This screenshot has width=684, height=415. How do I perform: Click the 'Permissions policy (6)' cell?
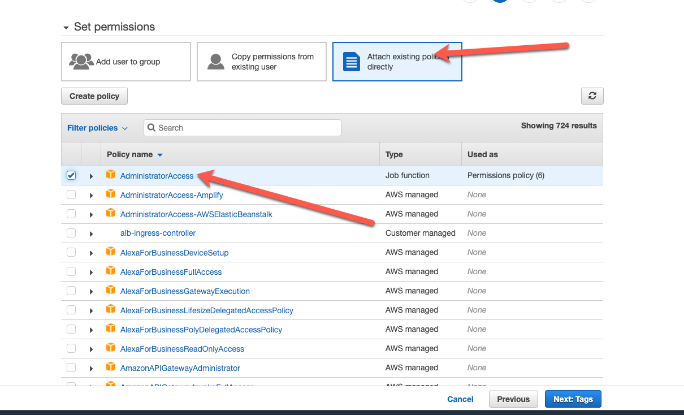[506, 175]
